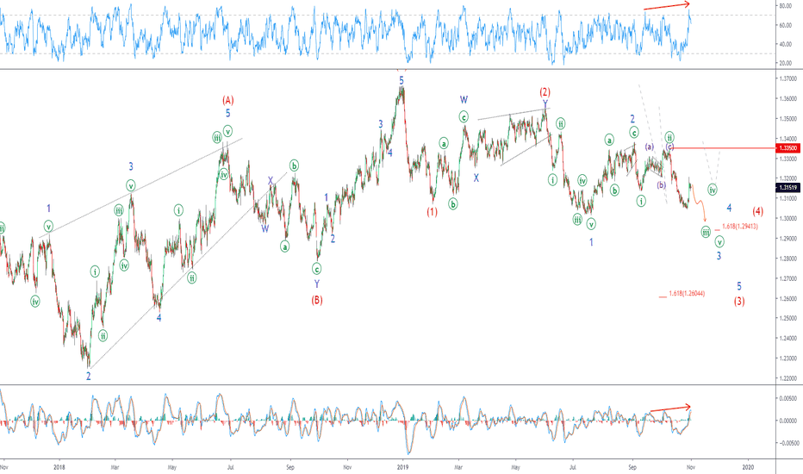Click the red (2) wave label
The height and width of the screenshot is (474, 803).
(545, 92)
